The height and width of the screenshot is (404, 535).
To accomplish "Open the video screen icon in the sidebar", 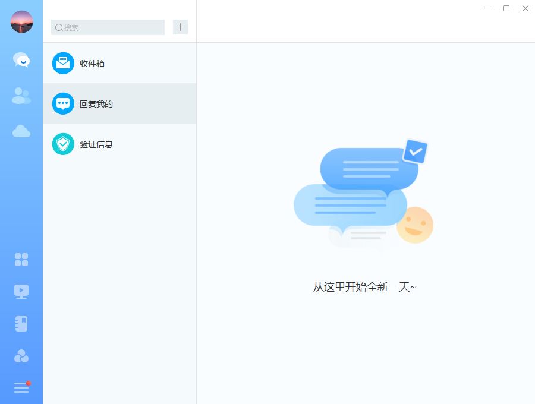I will [x=21, y=291].
